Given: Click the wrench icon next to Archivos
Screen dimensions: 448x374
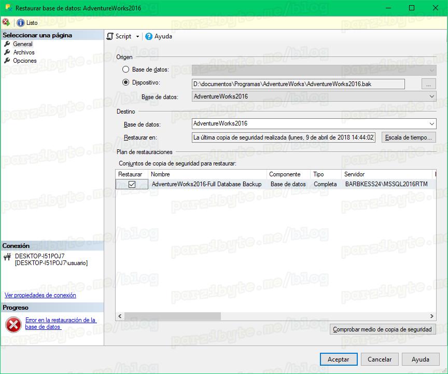Looking at the screenshot, I should click(x=7, y=52).
